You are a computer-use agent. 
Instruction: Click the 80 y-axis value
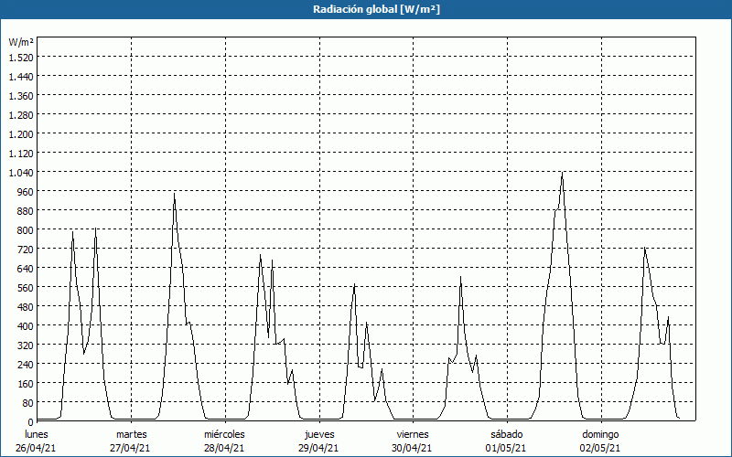[27, 403]
